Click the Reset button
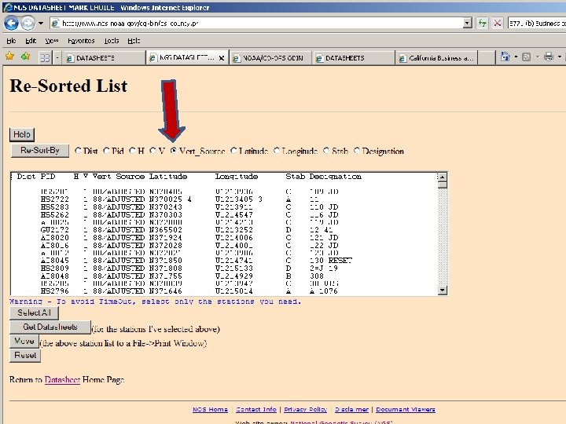 click(25, 356)
